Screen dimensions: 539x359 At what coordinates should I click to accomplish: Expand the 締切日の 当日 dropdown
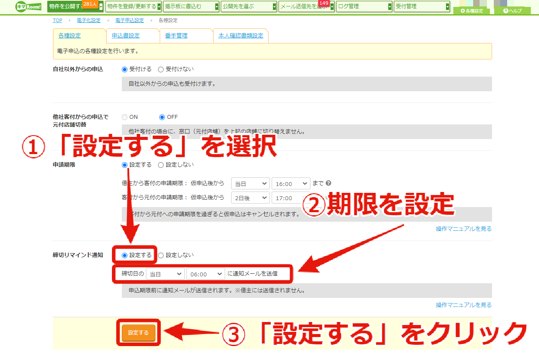coord(165,274)
